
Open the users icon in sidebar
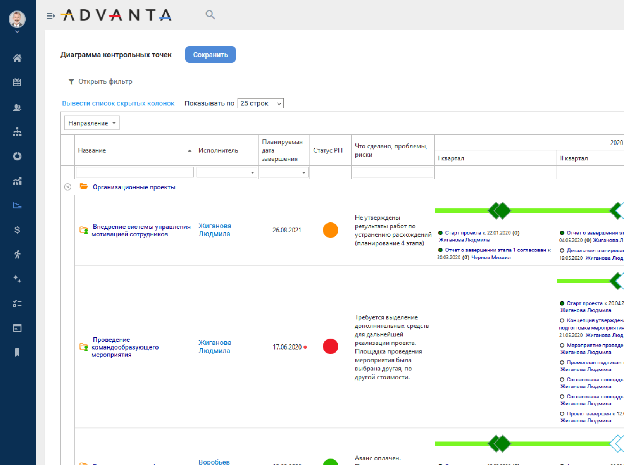coord(17,107)
